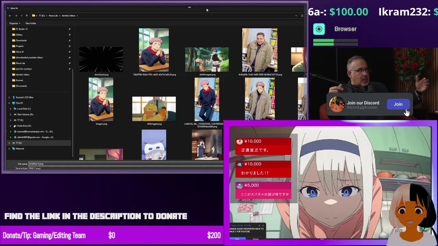Expand the Network tree node
438x246 pixels.
(9, 149)
